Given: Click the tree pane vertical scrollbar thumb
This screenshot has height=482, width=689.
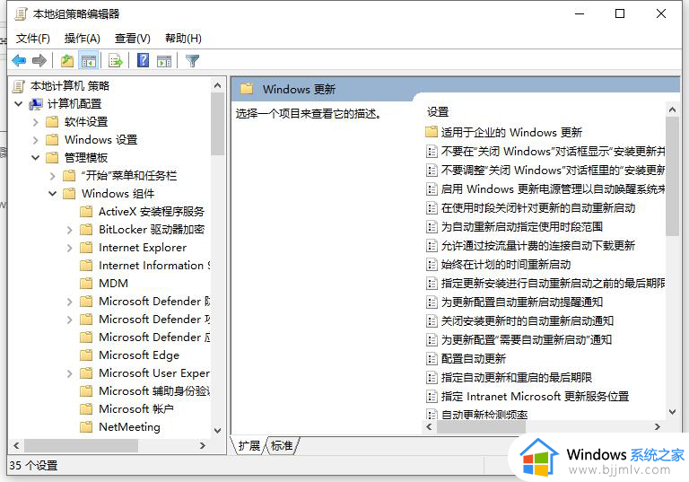Looking at the screenshot, I should pos(217,125).
